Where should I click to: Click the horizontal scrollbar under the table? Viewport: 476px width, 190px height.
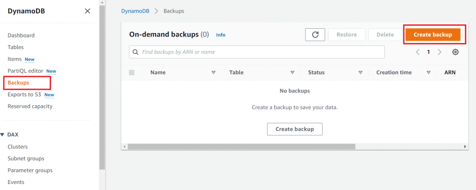241,146
